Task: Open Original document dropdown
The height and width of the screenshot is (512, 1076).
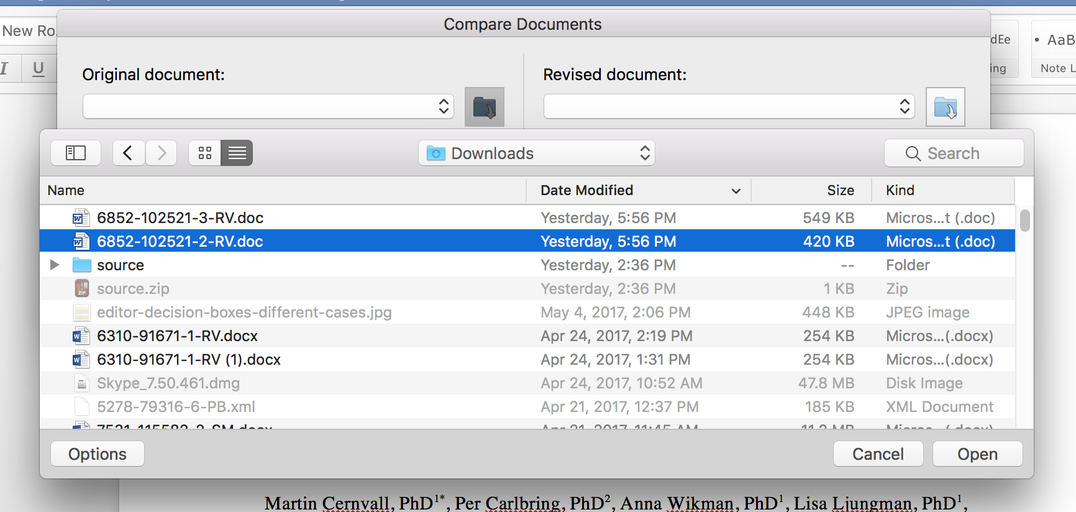Action: [x=268, y=106]
